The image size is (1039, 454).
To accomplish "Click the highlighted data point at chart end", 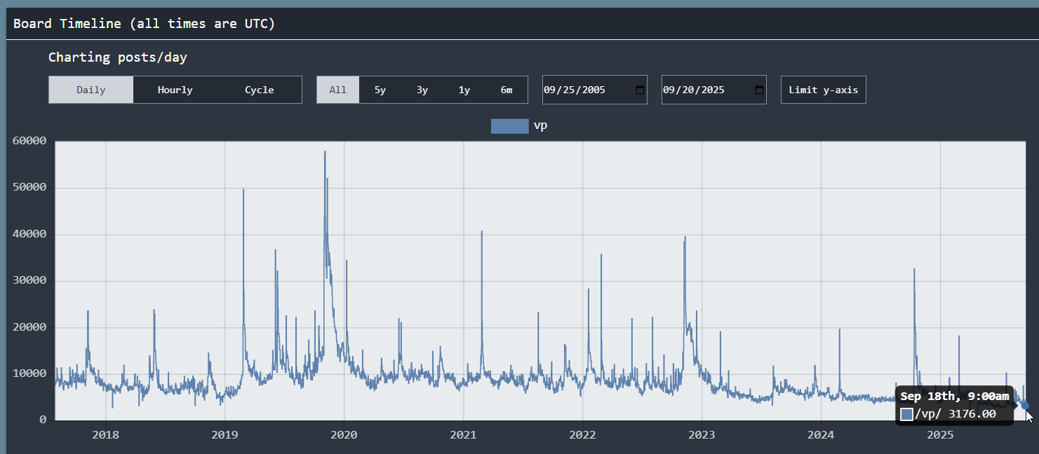I will (1025, 405).
